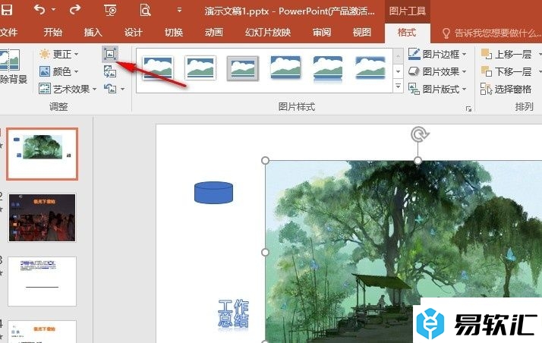Open the 审阅 tab
This screenshot has width=542, height=343.
pos(322,33)
